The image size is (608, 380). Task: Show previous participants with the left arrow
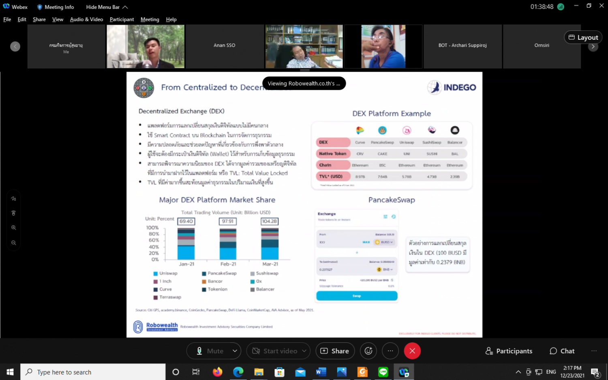click(15, 47)
